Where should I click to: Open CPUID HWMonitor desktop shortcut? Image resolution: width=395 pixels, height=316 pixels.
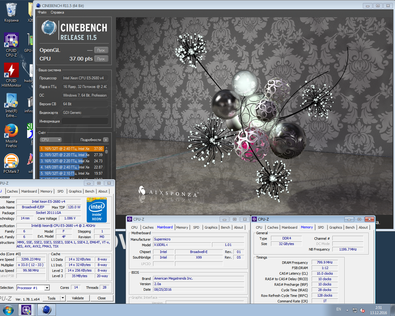coord(11,75)
